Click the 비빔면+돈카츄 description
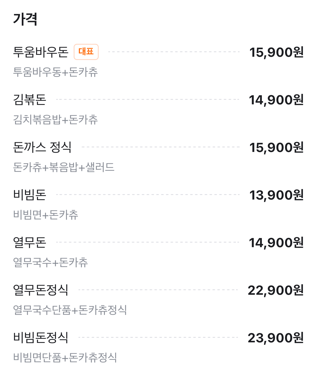 [x=46, y=215]
